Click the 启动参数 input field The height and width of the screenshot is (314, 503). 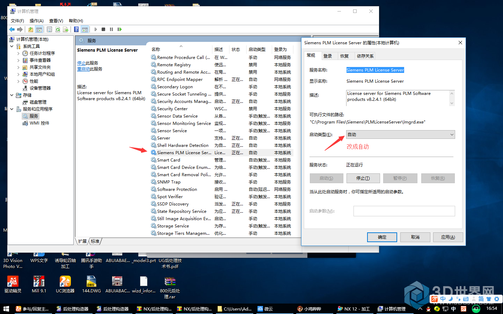(404, 211)
